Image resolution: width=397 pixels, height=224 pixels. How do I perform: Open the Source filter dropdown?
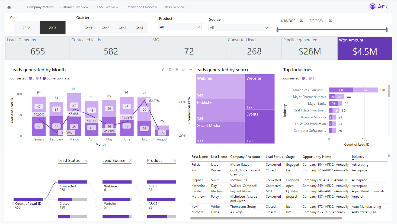coord(239,27)
